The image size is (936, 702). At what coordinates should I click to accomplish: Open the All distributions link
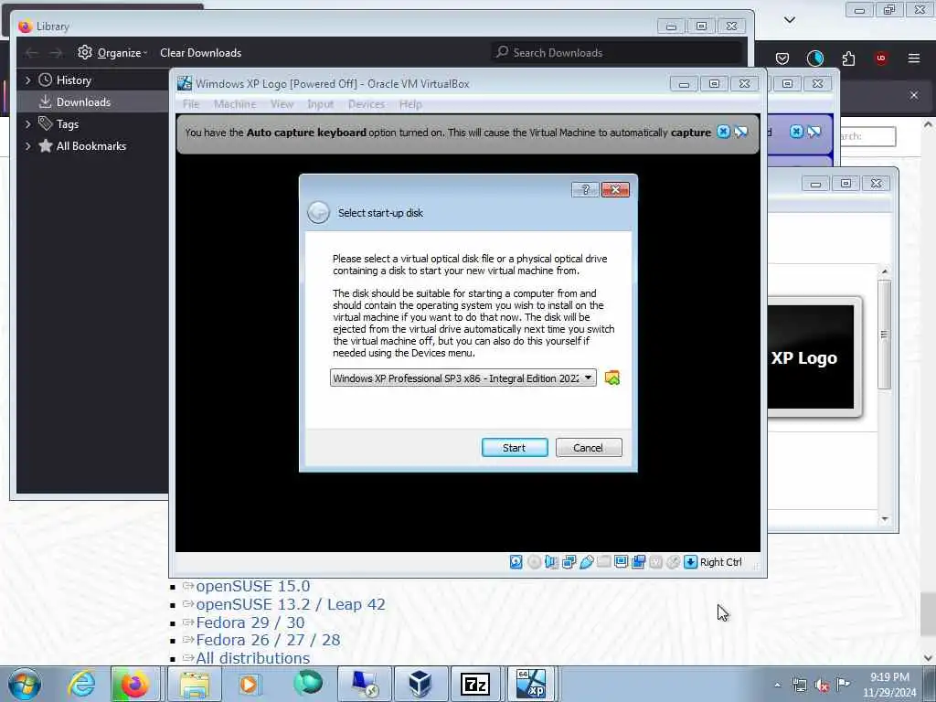[252, 658]
